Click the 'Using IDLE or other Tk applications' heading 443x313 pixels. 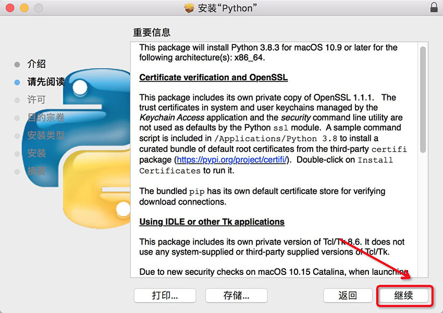[212, 222]
